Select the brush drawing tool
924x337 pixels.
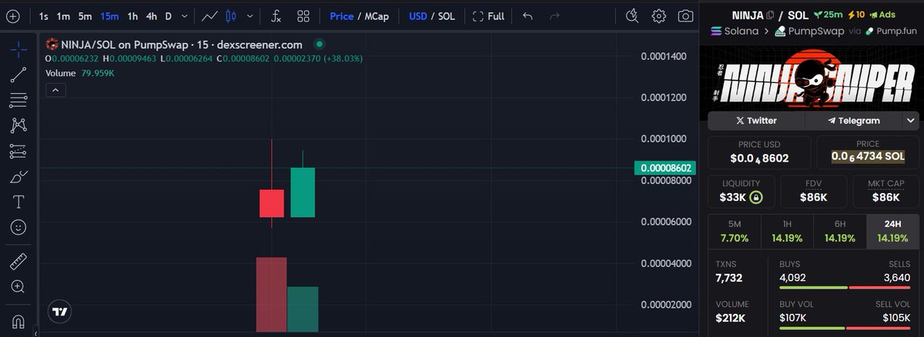(x=18, y=176)
